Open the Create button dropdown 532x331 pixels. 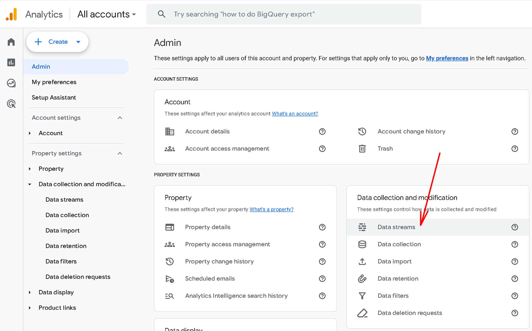[78, 42]
